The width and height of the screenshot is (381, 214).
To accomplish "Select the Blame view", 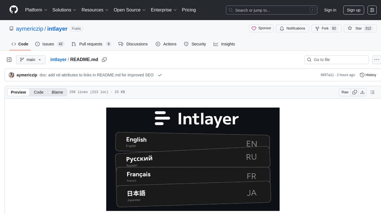I will pyautogui.click(x=57, y=92).
